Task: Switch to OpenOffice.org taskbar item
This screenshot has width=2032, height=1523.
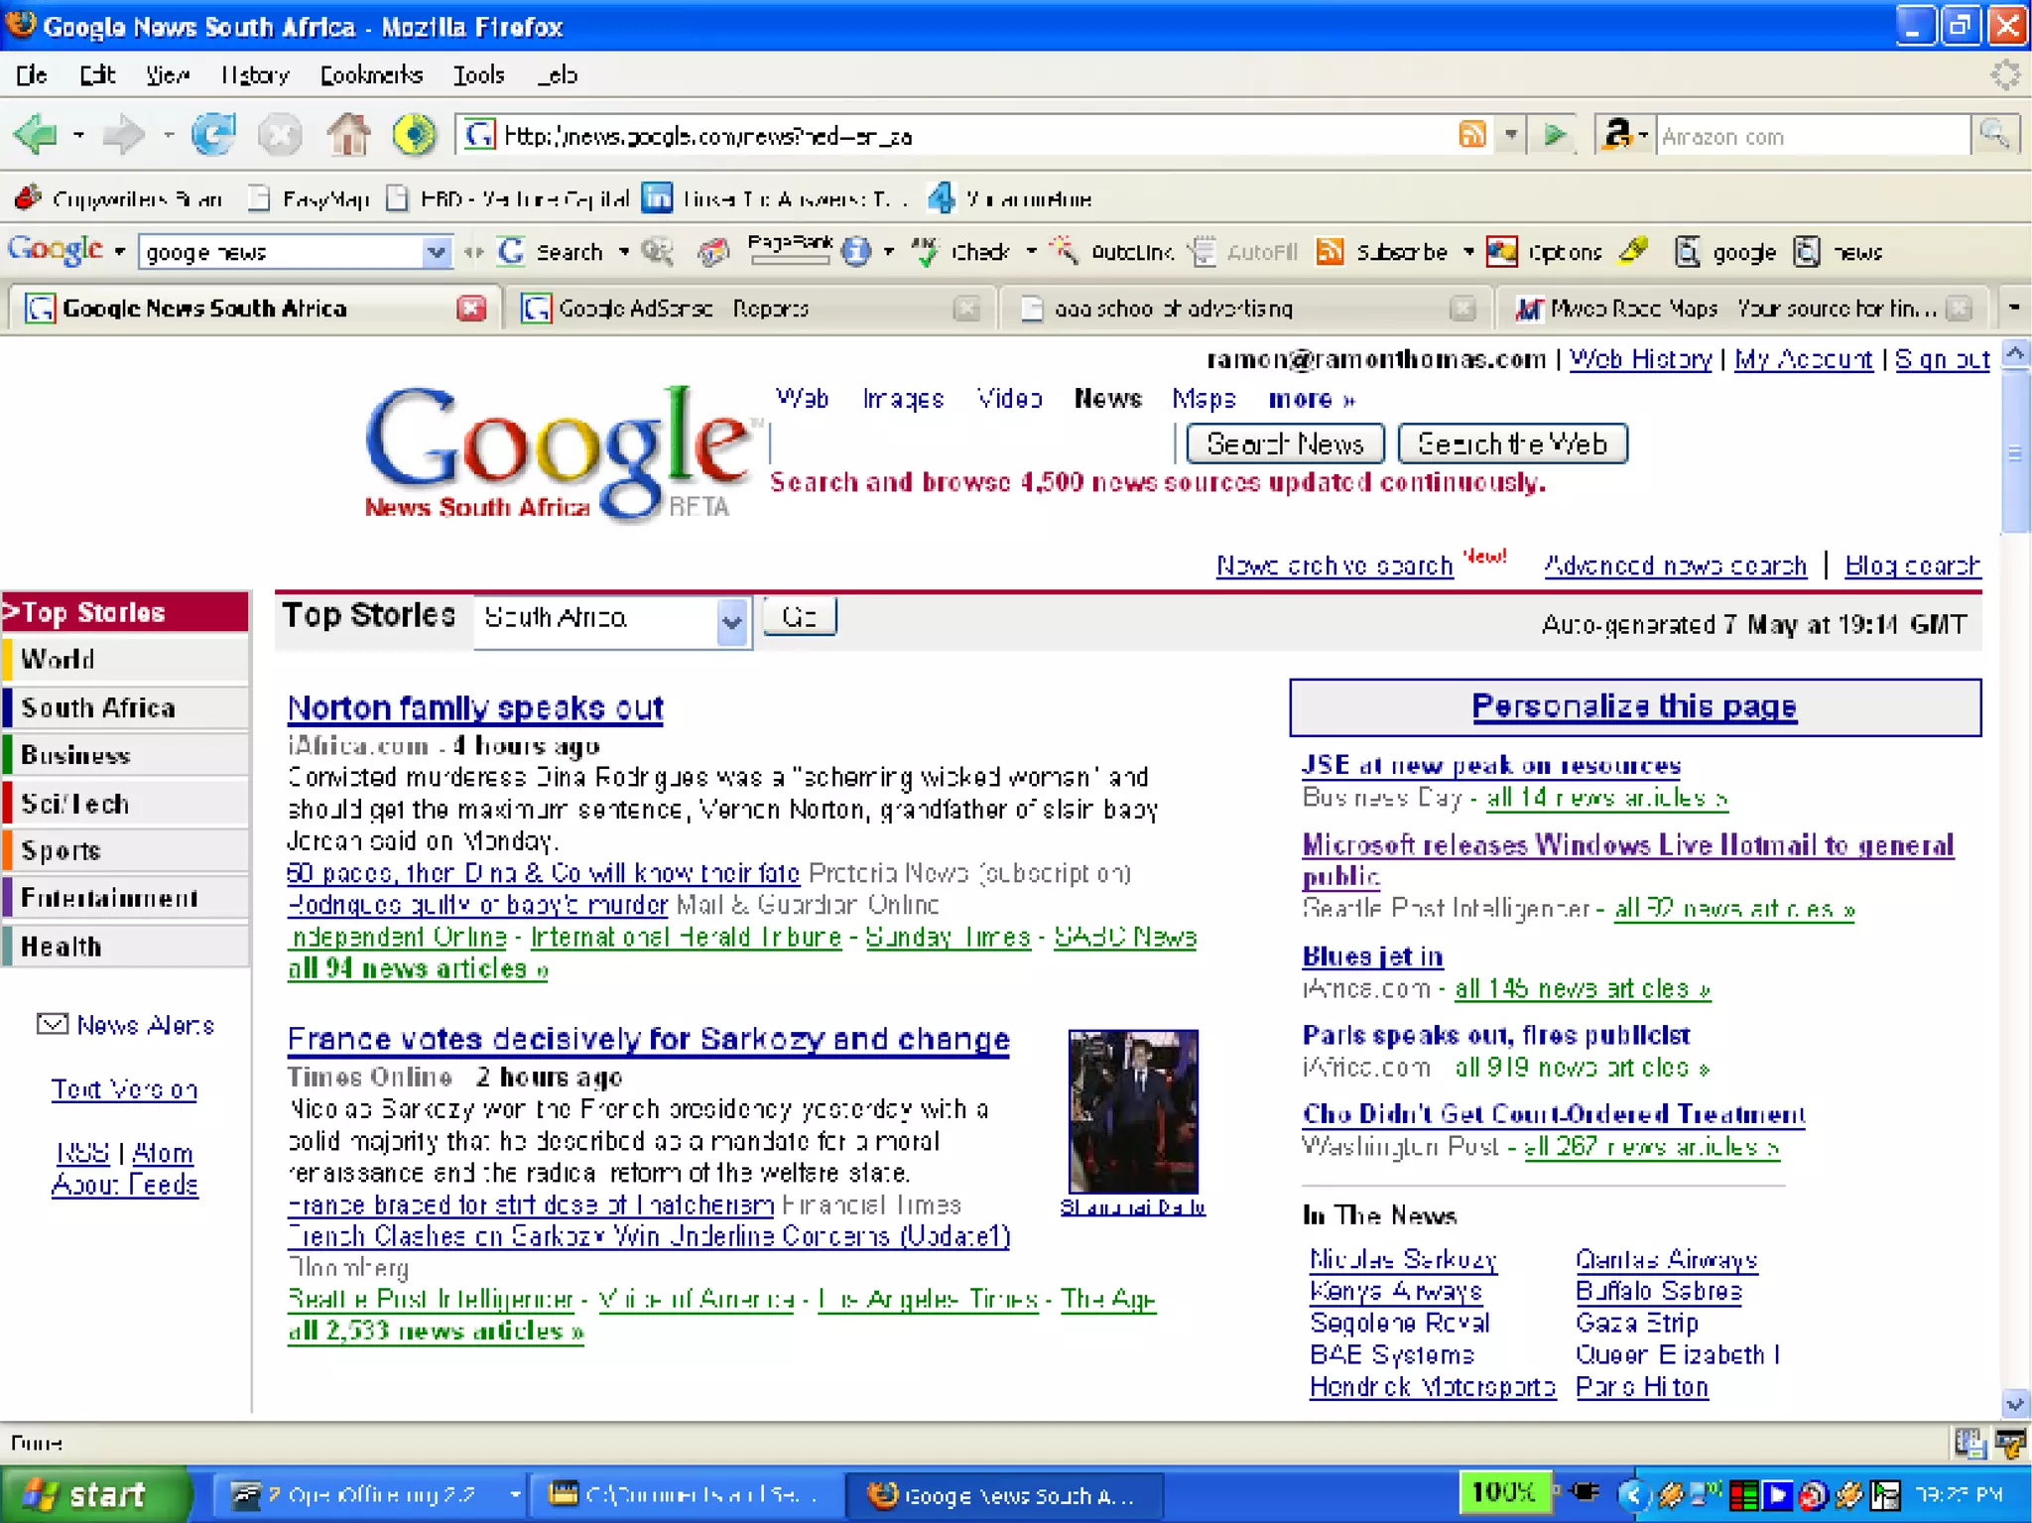Action: point(371,1494)
